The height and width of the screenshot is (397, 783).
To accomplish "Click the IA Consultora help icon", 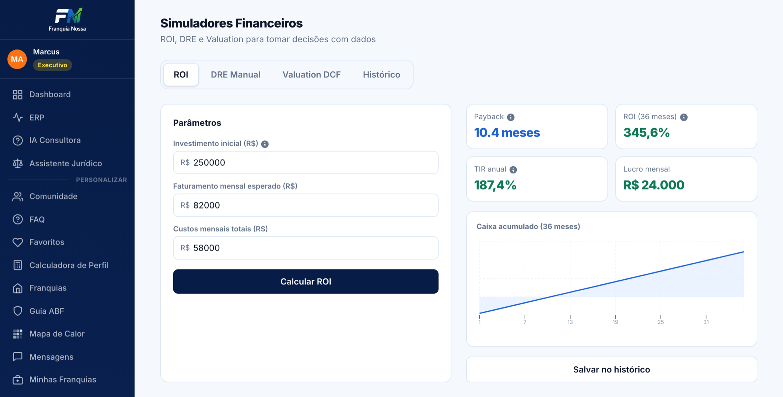I will tap(17, 140).
